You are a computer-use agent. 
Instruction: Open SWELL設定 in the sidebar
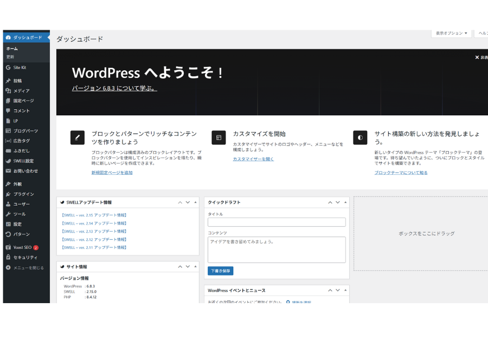[22, 161]
